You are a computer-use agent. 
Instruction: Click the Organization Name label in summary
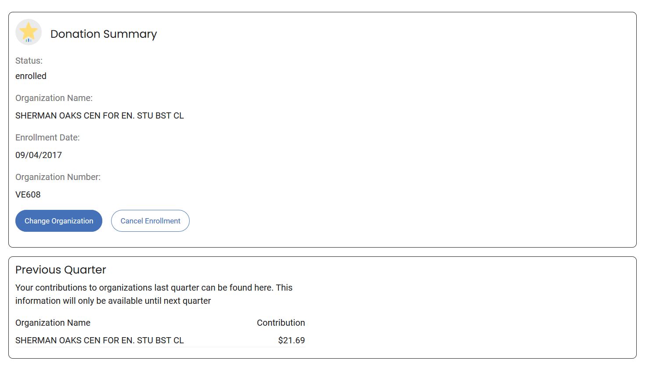click(54, 98)
